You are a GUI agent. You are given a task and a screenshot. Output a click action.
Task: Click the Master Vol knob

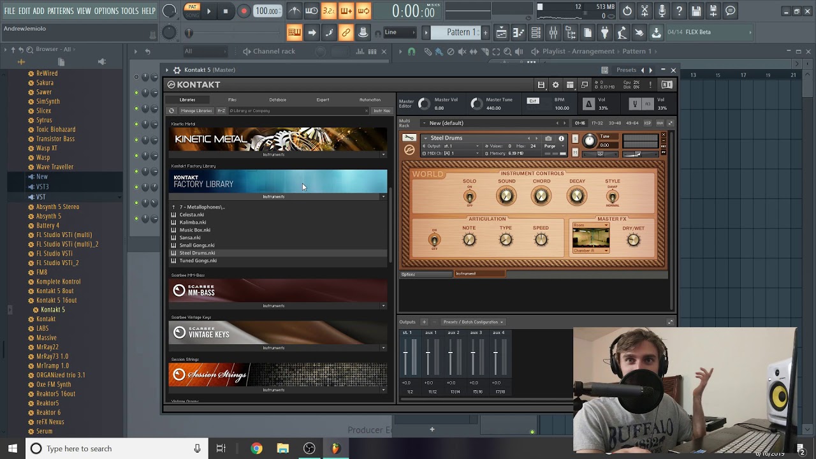click(x=425, y=103)
